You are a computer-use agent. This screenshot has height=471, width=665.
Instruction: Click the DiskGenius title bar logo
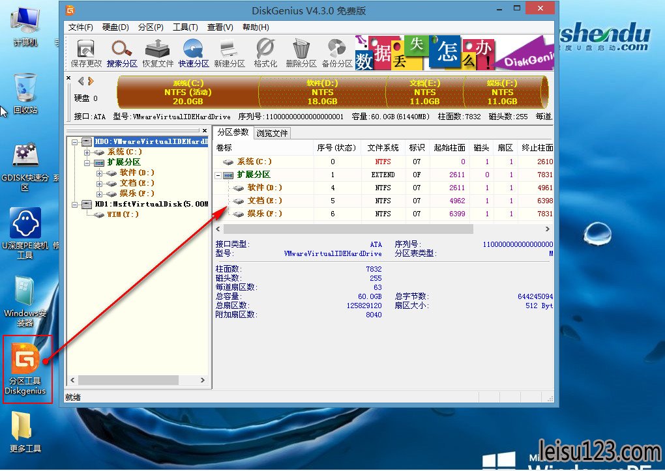tap(70, 10)
